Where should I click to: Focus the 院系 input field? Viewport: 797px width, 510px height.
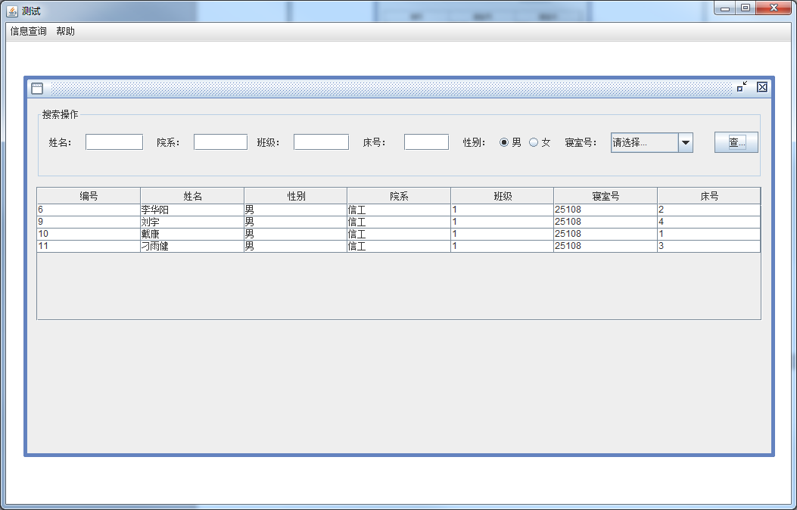(220, 142)
